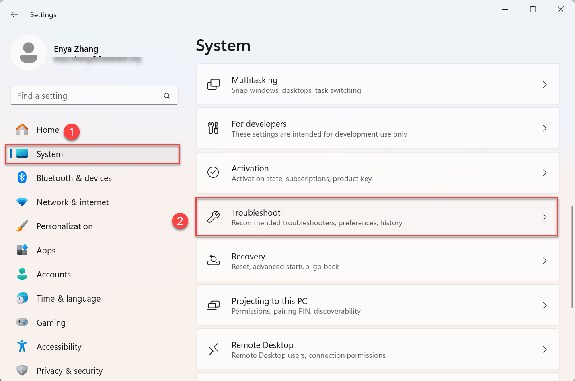Go to Accounts in the sidebar
This screenshot has width=575, height=381.
point(53,275)
